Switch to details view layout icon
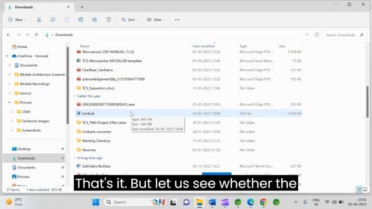This screenshot has height=209, width=372. (359, 189)
